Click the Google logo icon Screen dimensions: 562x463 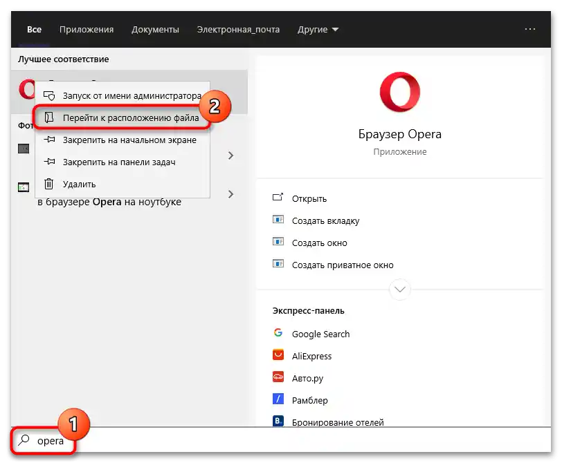tap(278, 332)
